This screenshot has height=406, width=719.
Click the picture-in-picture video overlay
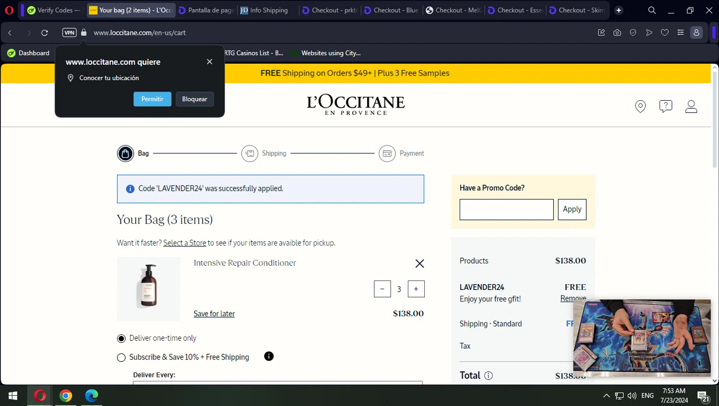[642, 338]
